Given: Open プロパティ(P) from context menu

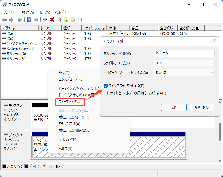Looking at the screenshot, I should (67, 140).
